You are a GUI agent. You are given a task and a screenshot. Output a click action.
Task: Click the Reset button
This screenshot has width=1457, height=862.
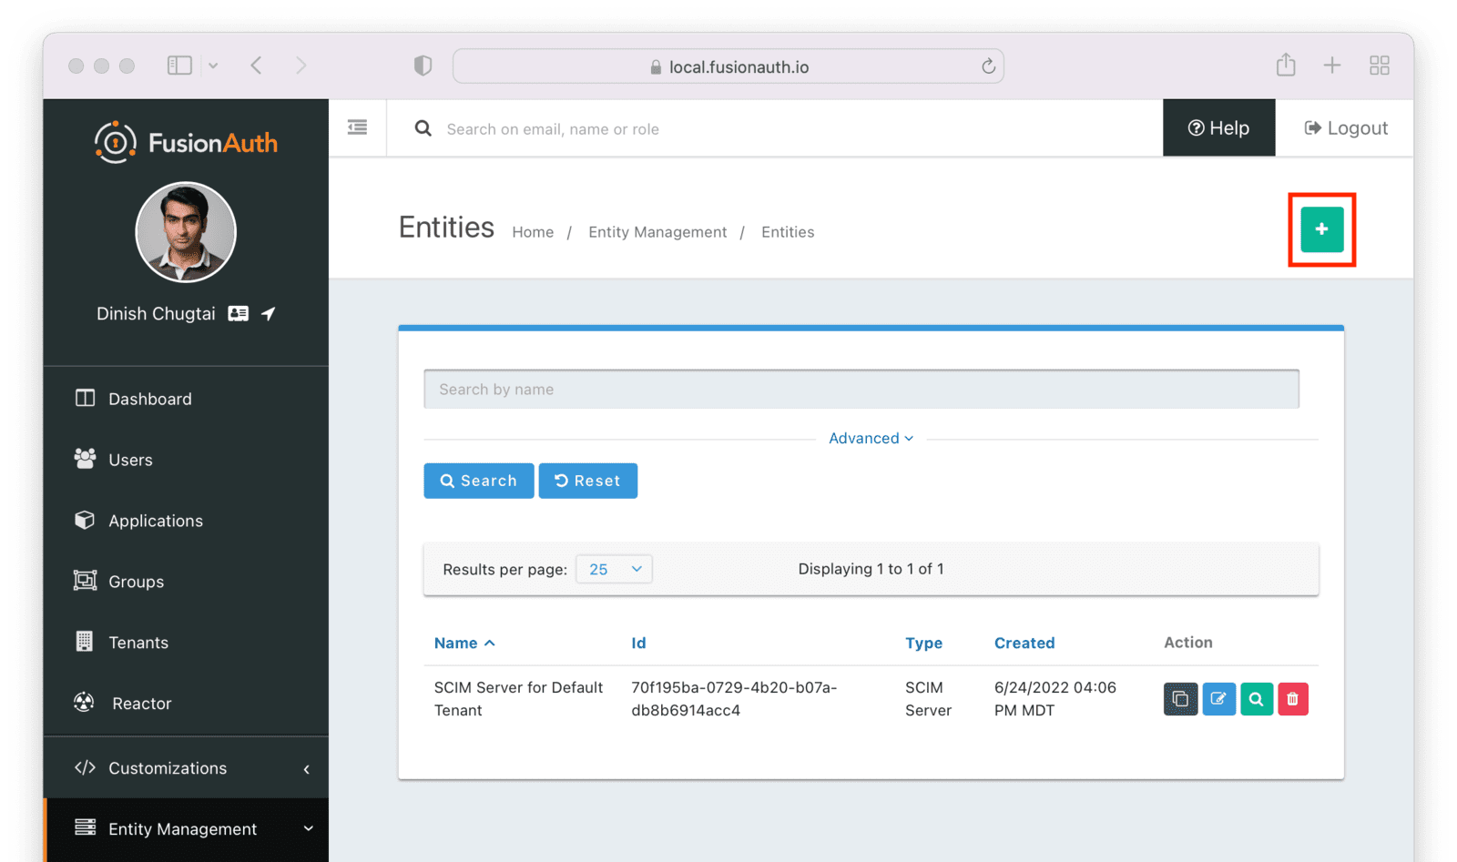[x=587, y=481]
